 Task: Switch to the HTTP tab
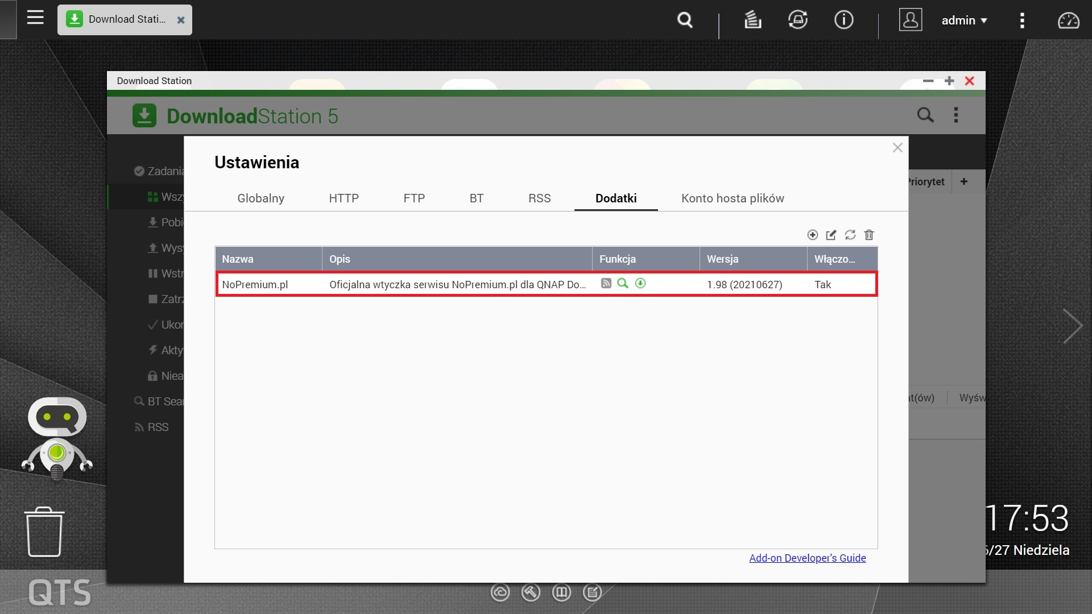pos(344,198)
